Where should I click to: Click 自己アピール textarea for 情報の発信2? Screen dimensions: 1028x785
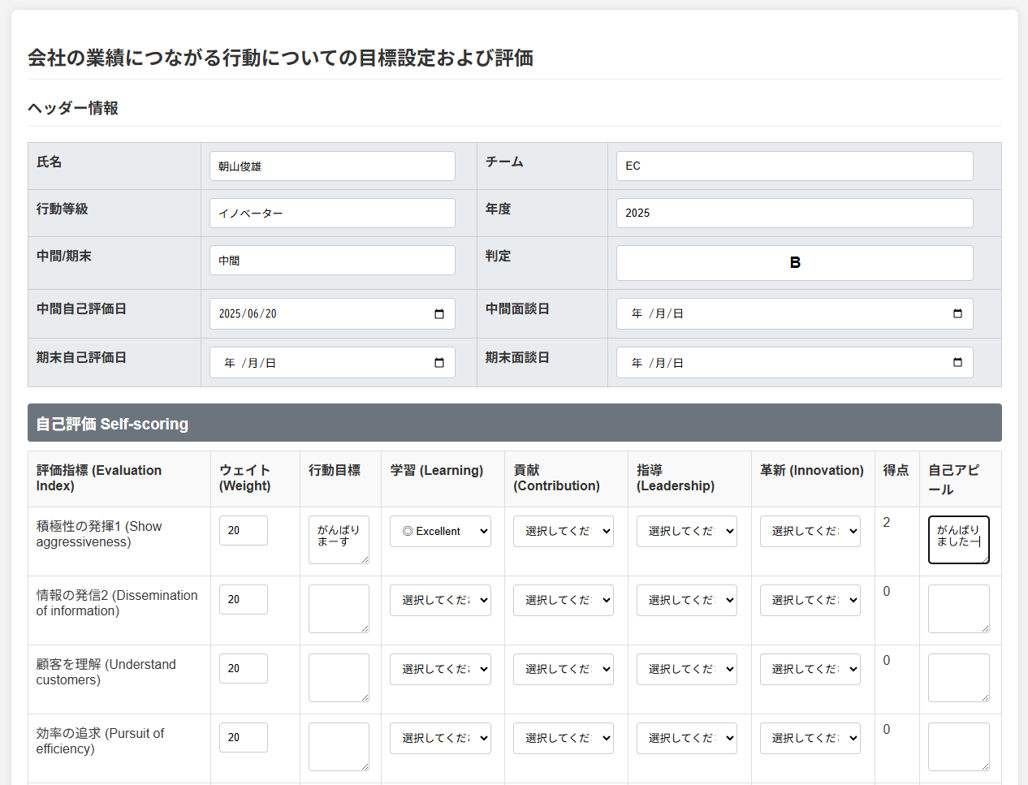pos(959,609)
